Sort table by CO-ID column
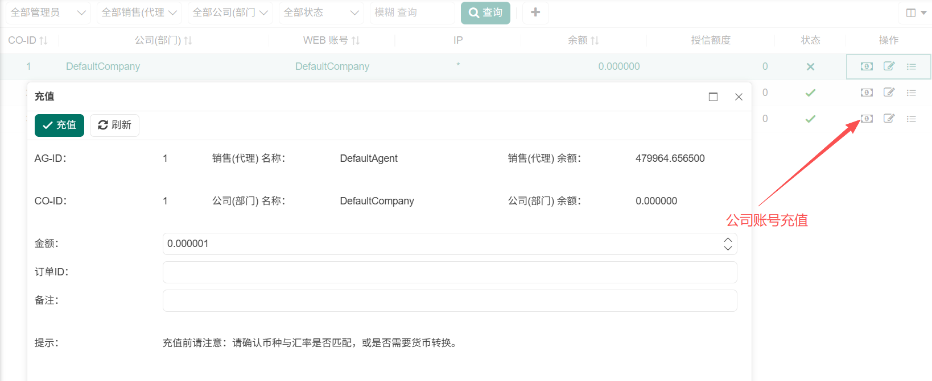The height and width of the screenshot is (381, 932). pyautogui.click(x=28, y=40)
